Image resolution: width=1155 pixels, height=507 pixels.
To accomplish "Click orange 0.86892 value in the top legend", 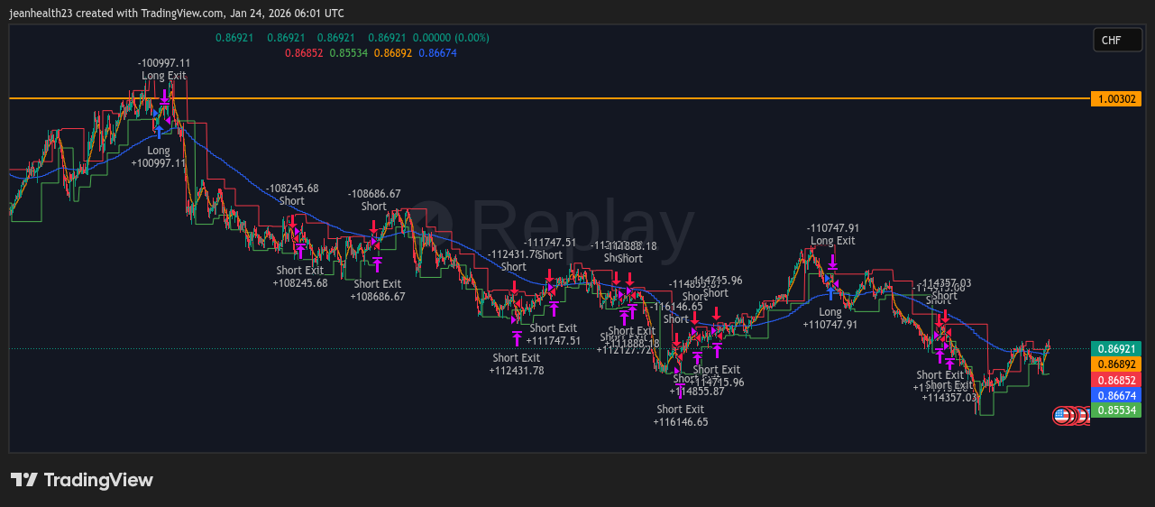I will (393, 53).
